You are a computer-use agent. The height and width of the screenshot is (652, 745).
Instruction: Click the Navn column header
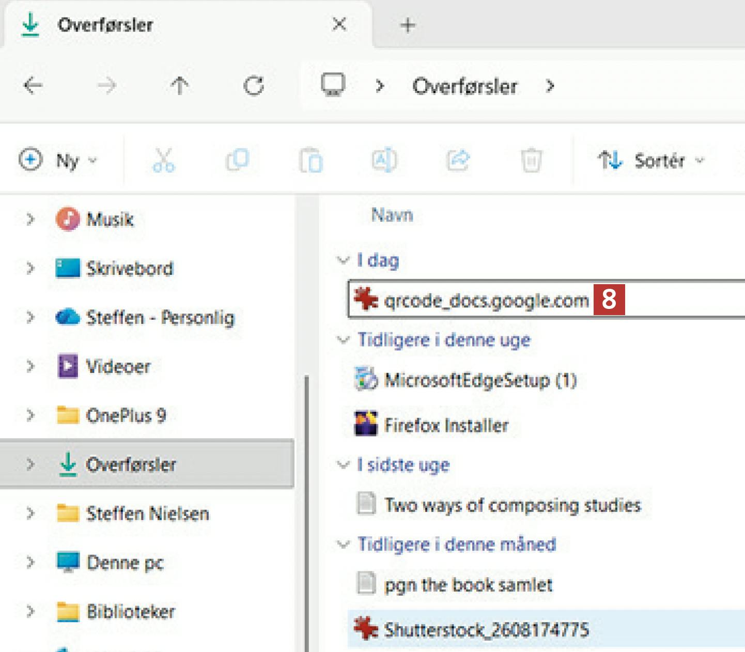click(x=392, y=215)
